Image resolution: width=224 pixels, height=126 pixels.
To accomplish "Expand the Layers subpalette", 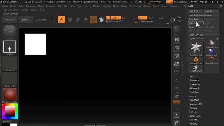I will tap(192, 96).
